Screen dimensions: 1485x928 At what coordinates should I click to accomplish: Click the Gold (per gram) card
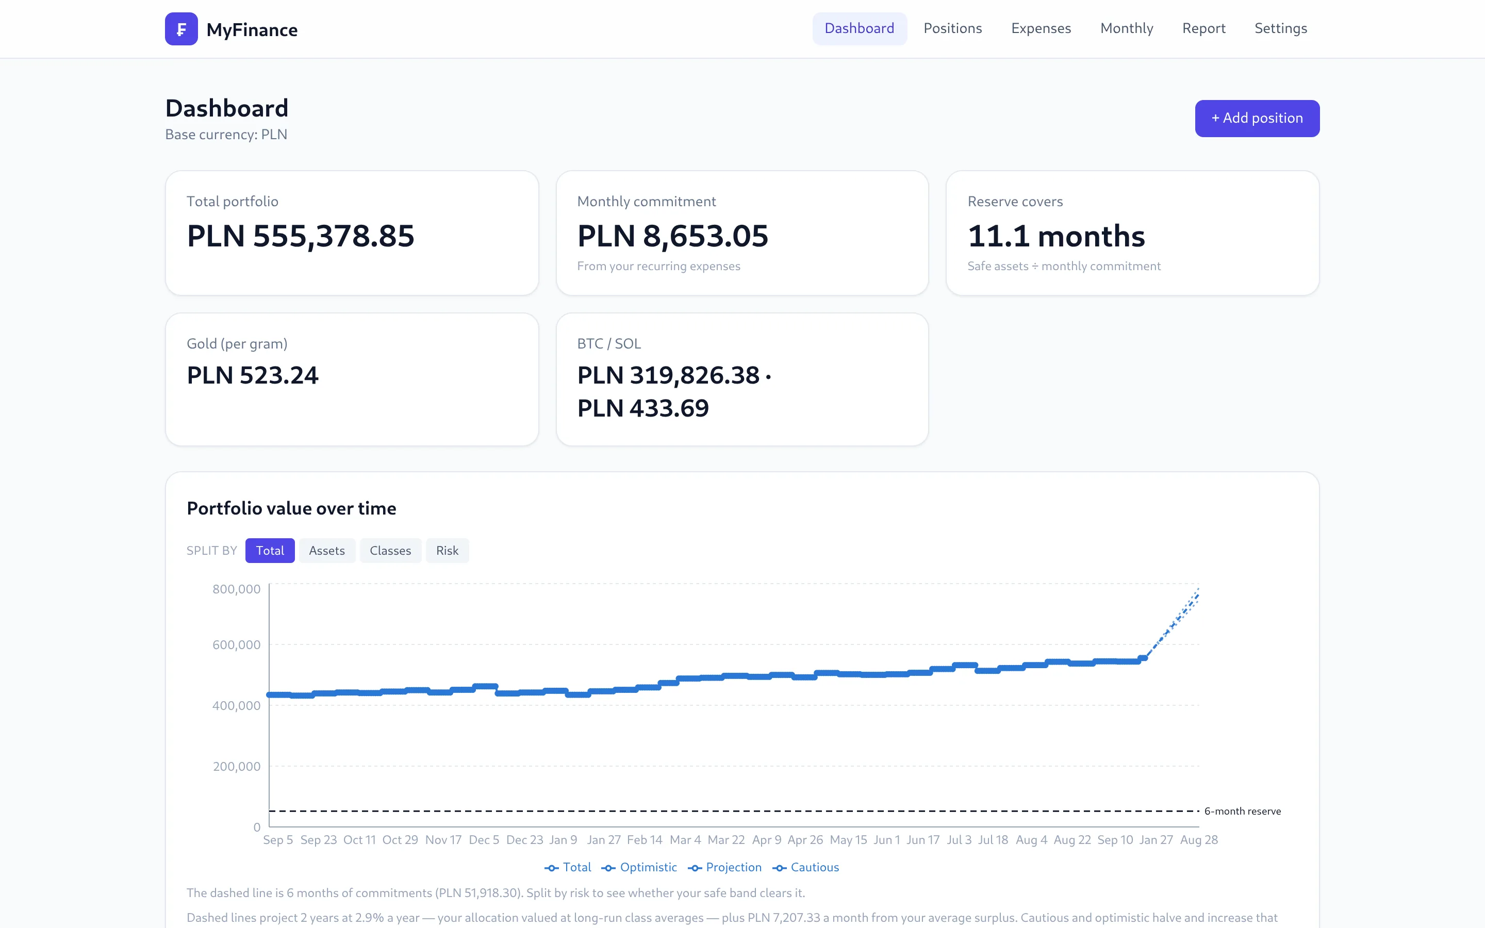pos(352,379)
